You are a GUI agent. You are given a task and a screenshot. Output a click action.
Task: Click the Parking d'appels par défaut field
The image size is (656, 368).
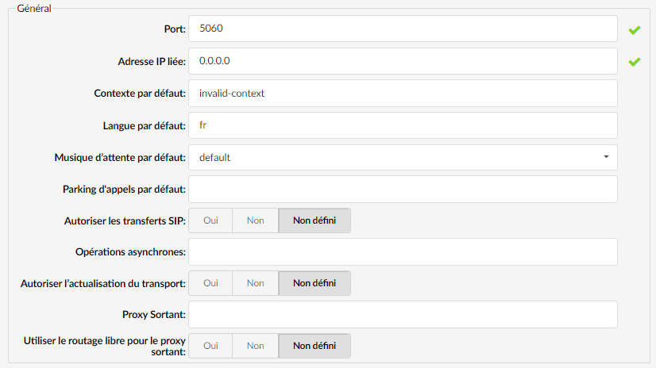(x=403, y=190)
